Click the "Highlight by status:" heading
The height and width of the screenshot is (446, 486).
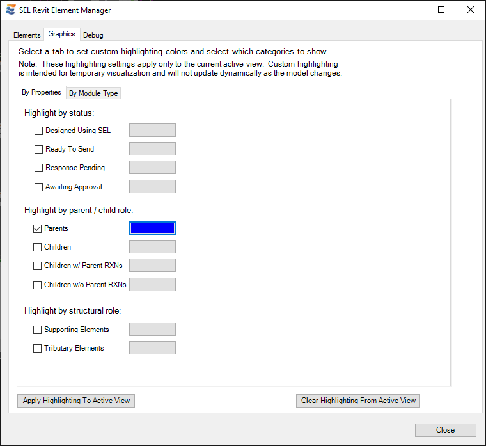(59, 113)
